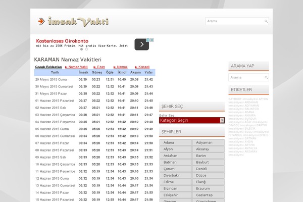Screen dimensions: 303x202
Task: Click the 10 Haziran 2015 Çarşamba row date
Action: pos(55,165)
